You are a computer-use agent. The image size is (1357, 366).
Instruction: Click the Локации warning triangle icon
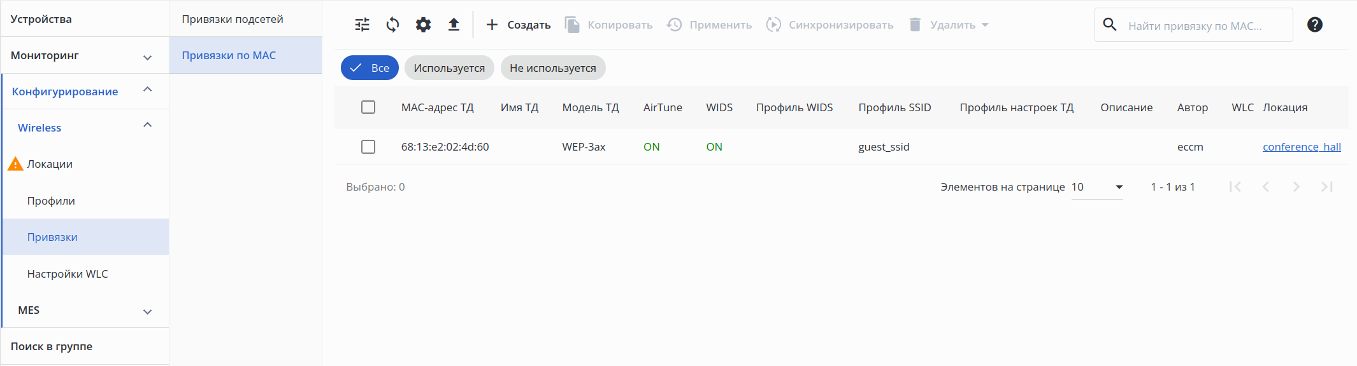(15, 164)
